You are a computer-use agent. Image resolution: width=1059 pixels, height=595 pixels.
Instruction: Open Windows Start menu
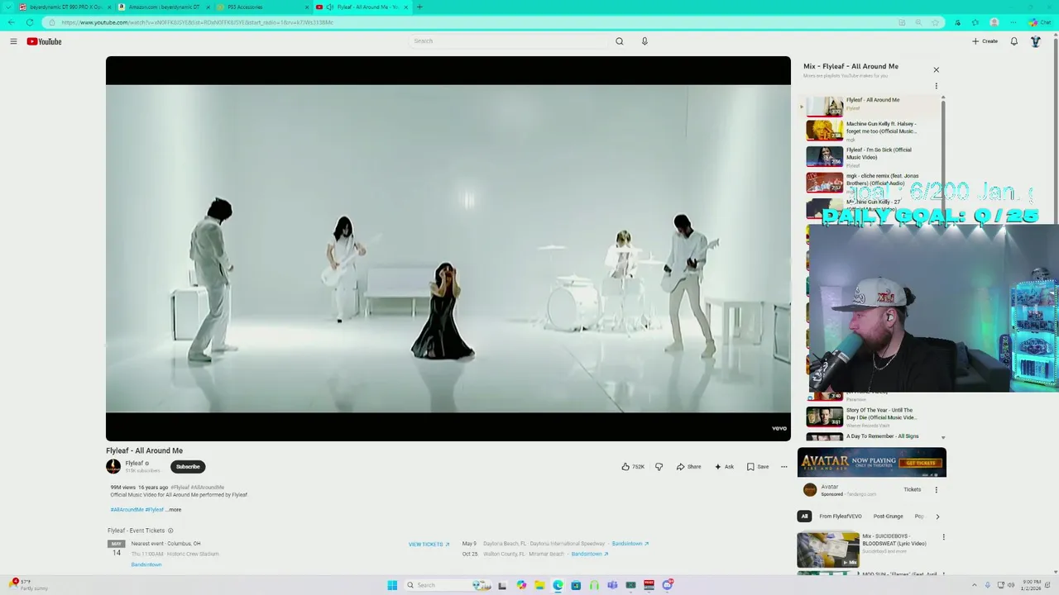click(392, 585)
